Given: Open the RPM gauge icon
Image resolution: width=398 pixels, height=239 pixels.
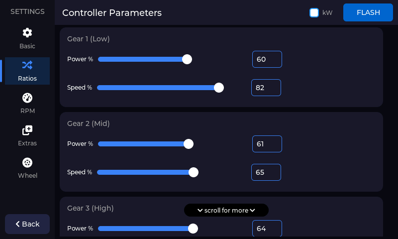Looking at the screenshot, I should 27,98.
